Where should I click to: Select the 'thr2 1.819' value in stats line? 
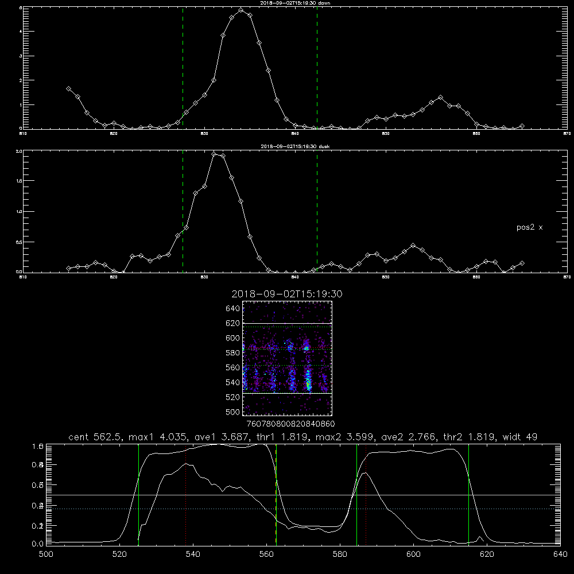pyautogui.click(x=469, y=437)
